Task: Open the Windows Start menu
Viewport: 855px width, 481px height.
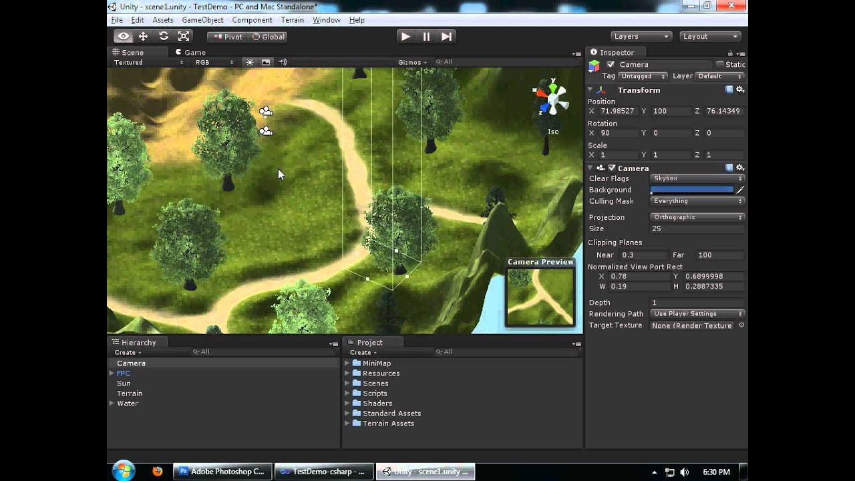Action: (124, 471)
